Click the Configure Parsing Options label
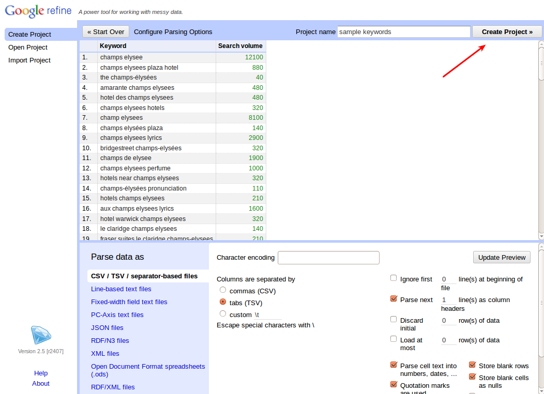The width and height of the screenshot is (544, 394). pyautogui.click(x=173, y=31)
